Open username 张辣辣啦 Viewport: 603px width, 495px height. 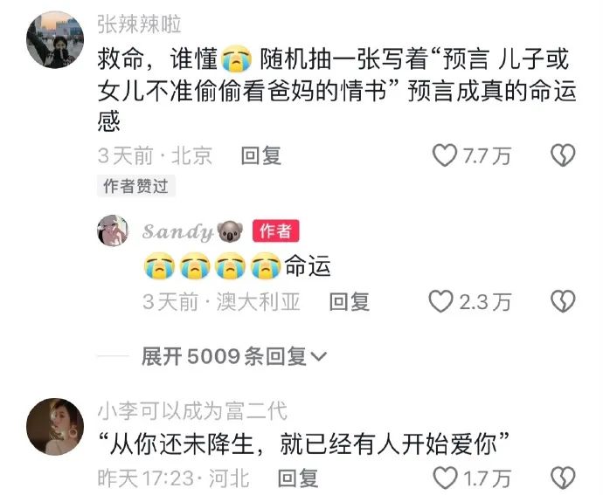139,24
